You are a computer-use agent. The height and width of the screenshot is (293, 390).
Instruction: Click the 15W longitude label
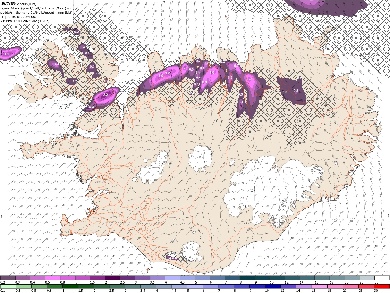click(x=323, y=2)
